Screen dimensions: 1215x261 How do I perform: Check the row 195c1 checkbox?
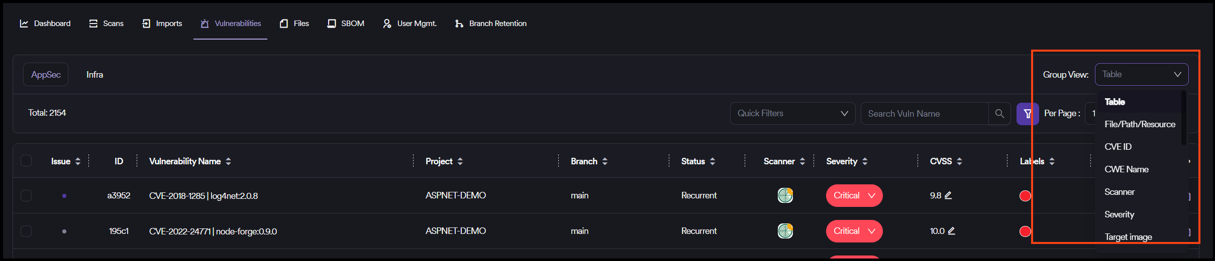pos(26,231)
